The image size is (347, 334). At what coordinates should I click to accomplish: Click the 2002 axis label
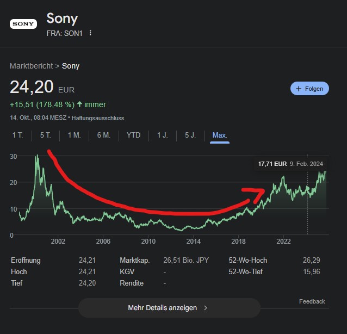(x=58, y=241)
